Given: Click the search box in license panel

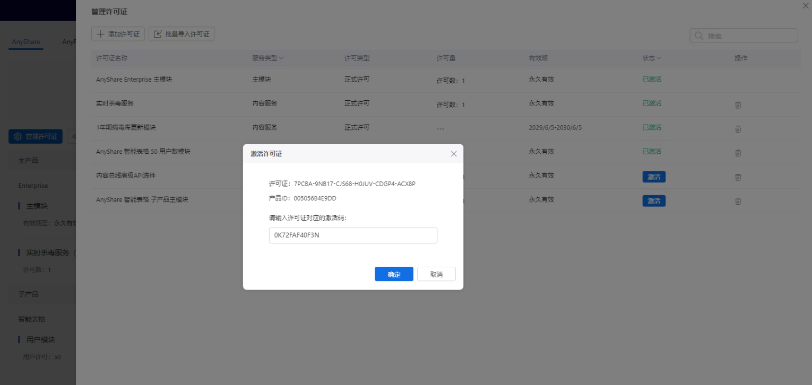Looking at the screenshot, I should click(x=744, y=36).
